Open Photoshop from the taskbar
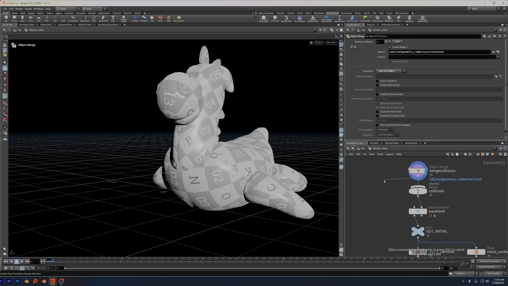508x286 pixels. pyautogui.click(x=18, y=281)
